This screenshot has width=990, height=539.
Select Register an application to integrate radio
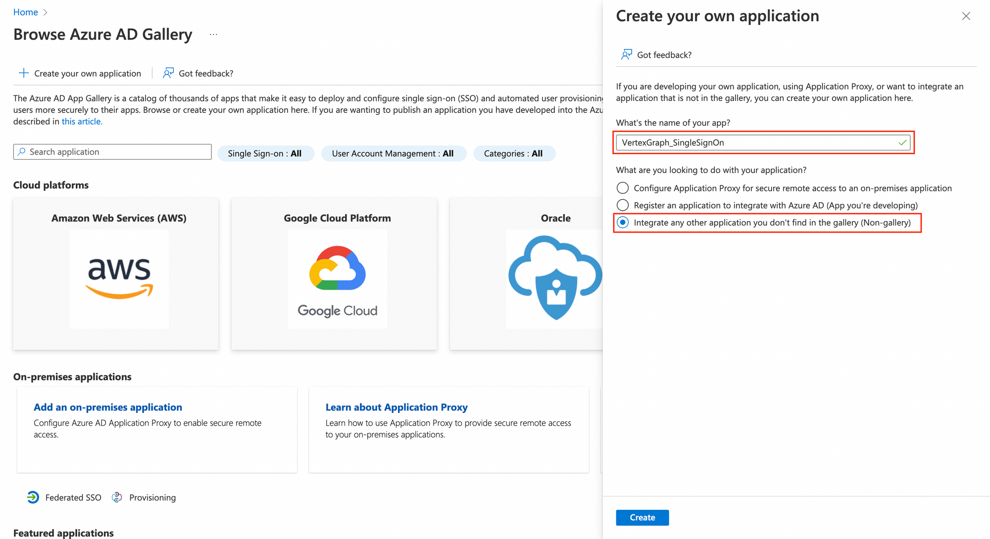point(623,205)
